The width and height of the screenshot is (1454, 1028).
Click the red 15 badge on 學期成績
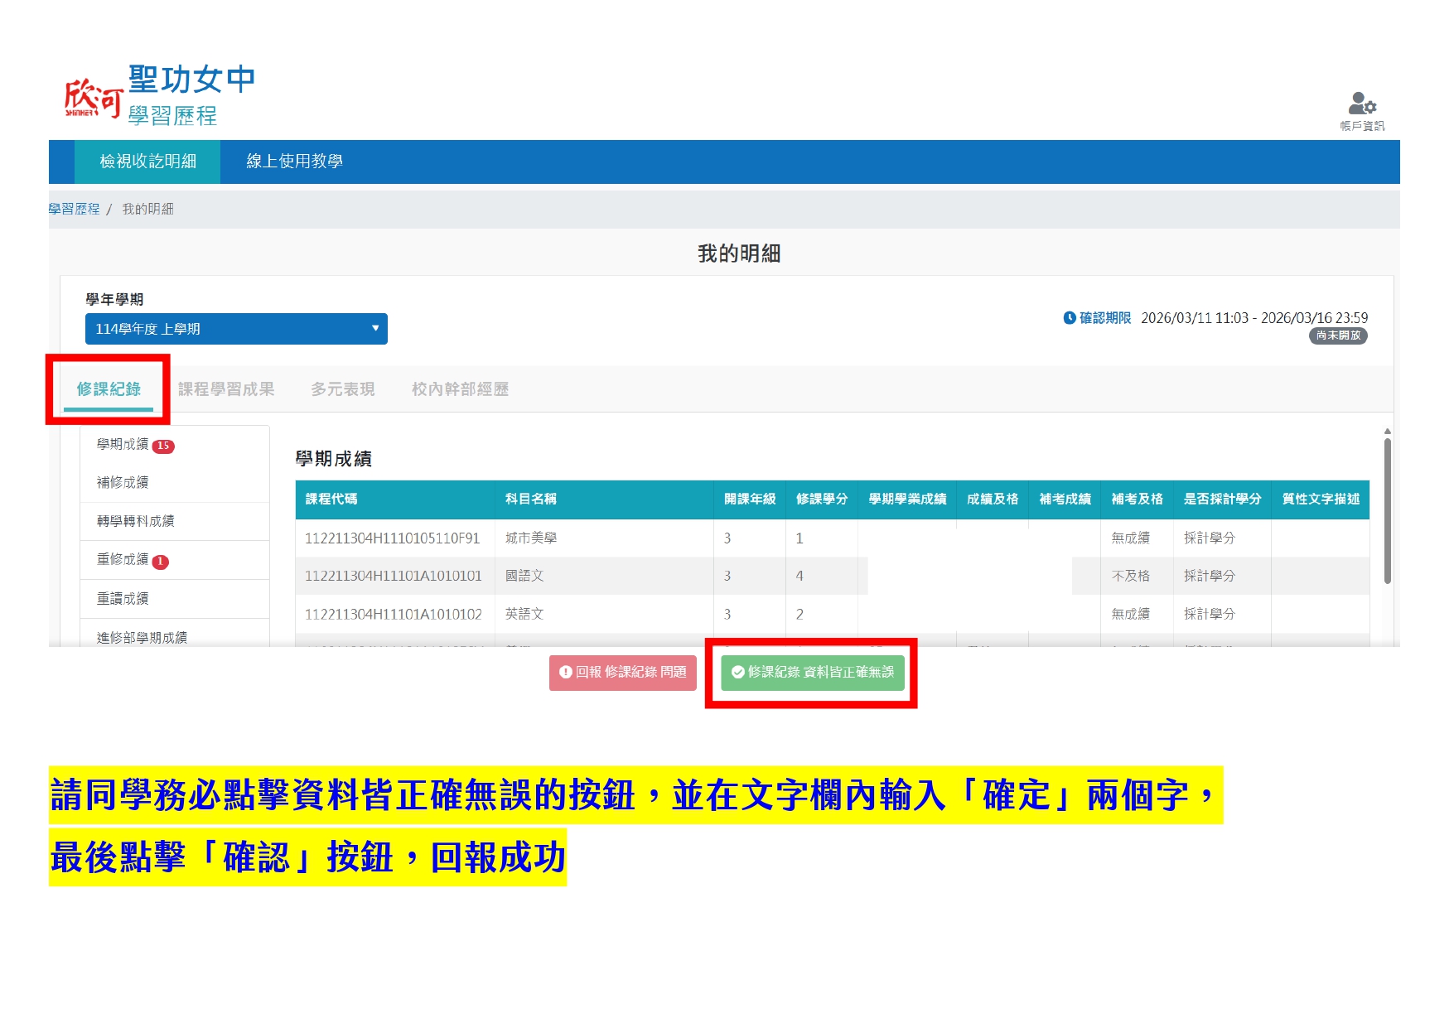point(163,446)
